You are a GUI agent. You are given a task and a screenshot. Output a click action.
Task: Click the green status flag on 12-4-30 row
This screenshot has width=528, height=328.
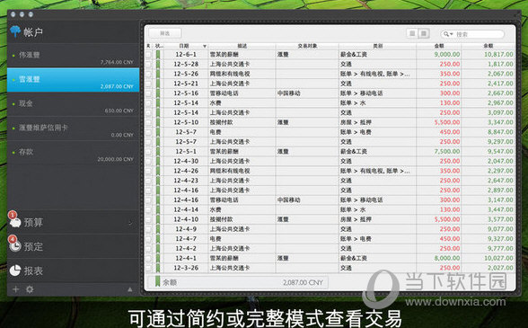click(158, 161)
